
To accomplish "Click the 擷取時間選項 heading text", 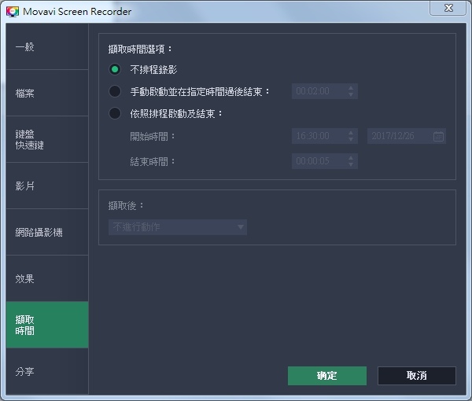I will point(140,49).
